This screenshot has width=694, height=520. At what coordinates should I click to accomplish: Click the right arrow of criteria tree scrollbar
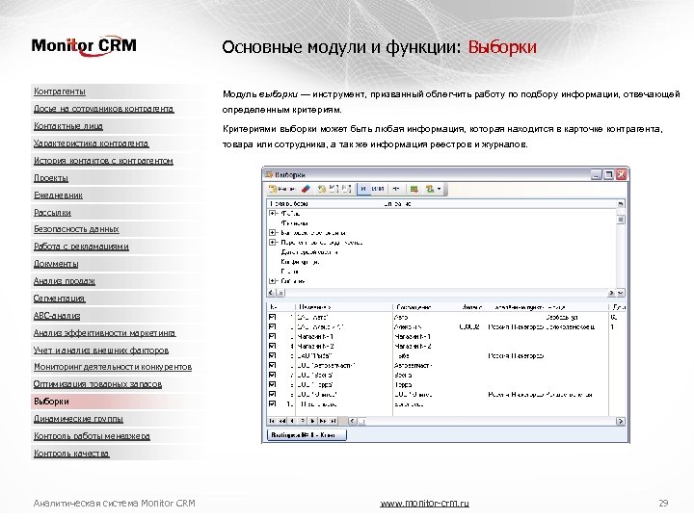611,293
